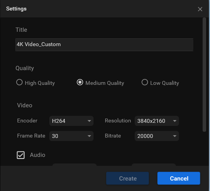Click the High Quality label text
The width and height of the screenshot is (210, 191).
tap(40, 83)
